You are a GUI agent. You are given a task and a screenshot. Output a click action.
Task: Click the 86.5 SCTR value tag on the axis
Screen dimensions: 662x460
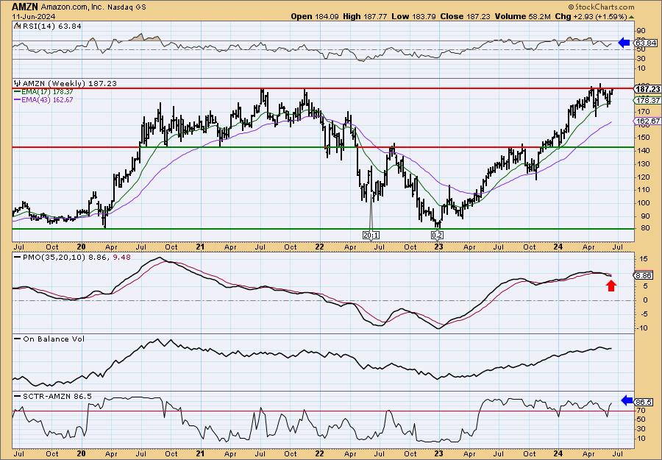[644, 402]
